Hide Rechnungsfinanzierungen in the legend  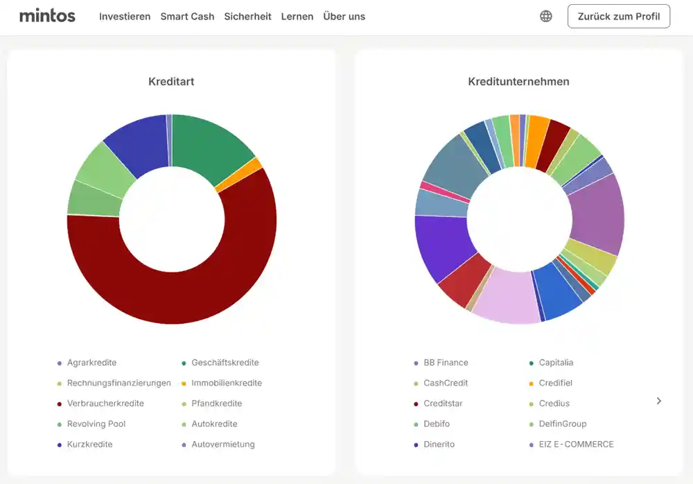tap(114, 383)
